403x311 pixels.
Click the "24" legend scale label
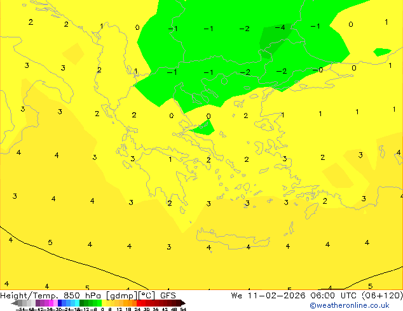(137, 310)
